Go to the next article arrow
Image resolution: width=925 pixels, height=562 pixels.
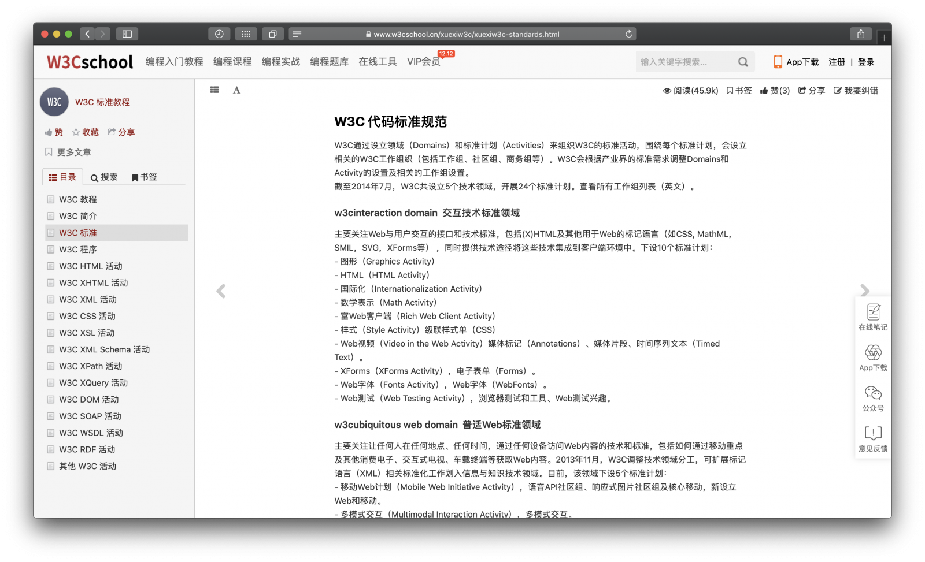[x=864, y=291]
